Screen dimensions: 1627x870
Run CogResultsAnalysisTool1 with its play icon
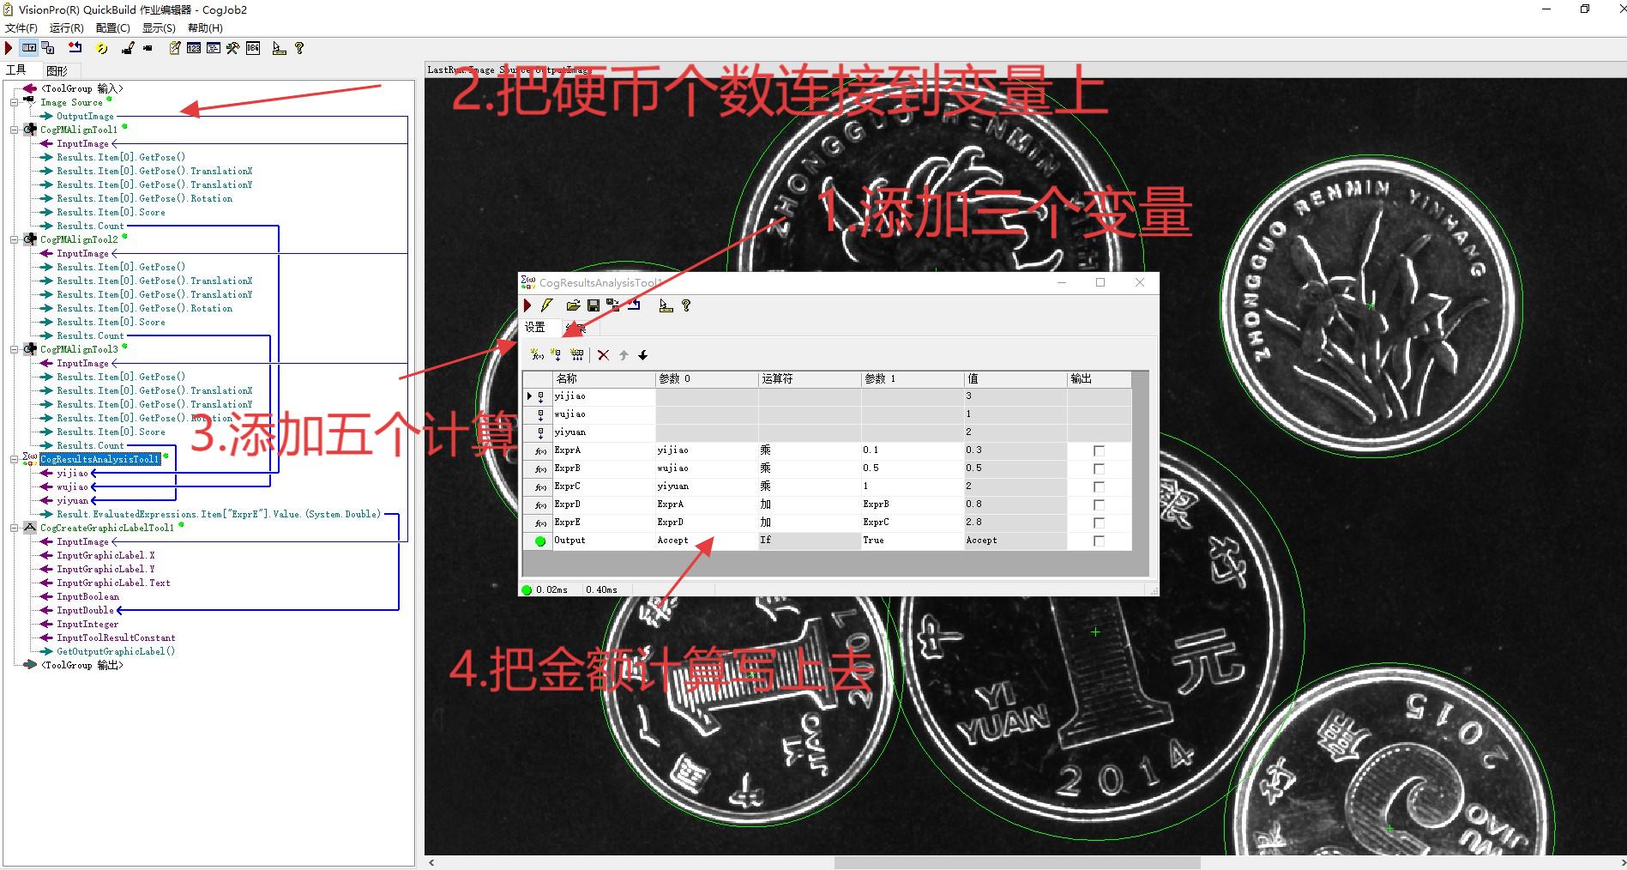[527, 305]
